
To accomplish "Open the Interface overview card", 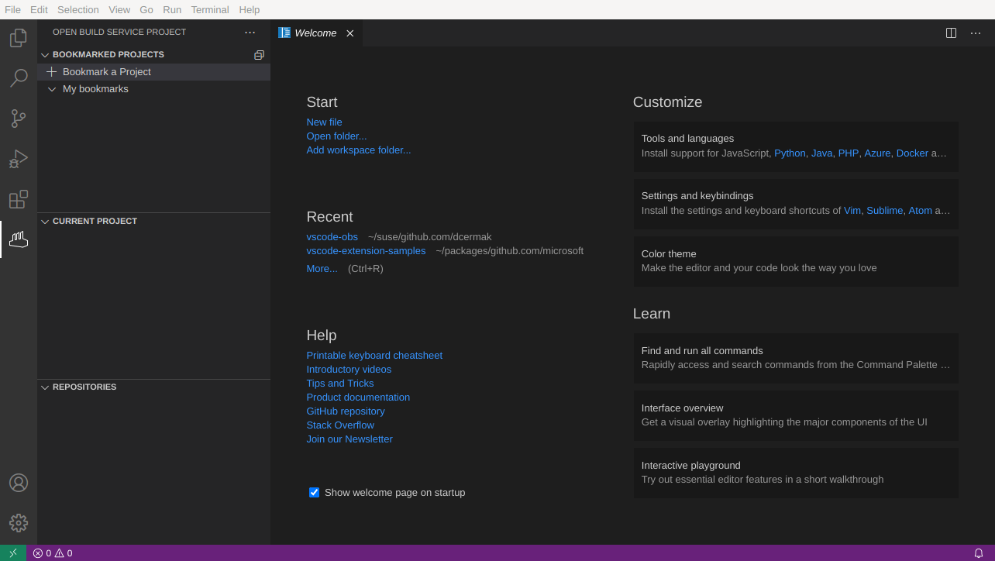I will pyautogui.click(x=796, y=415).
